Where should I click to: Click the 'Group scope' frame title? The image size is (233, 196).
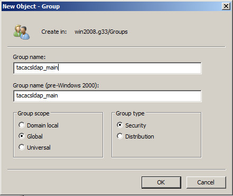click(x=33, y=113)
